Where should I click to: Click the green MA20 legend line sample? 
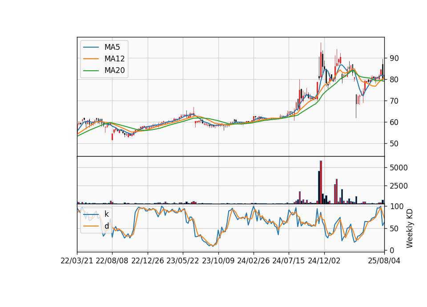[91, 71]
